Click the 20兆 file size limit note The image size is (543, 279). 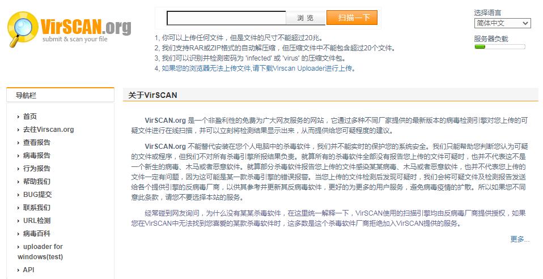pyautogui.click(x=239, y=38)
